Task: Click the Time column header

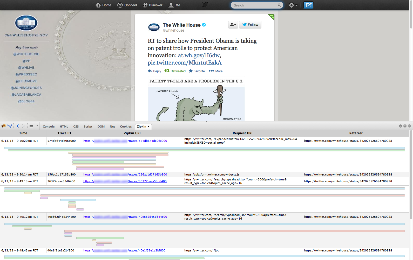Action: [x=23, y=133]
